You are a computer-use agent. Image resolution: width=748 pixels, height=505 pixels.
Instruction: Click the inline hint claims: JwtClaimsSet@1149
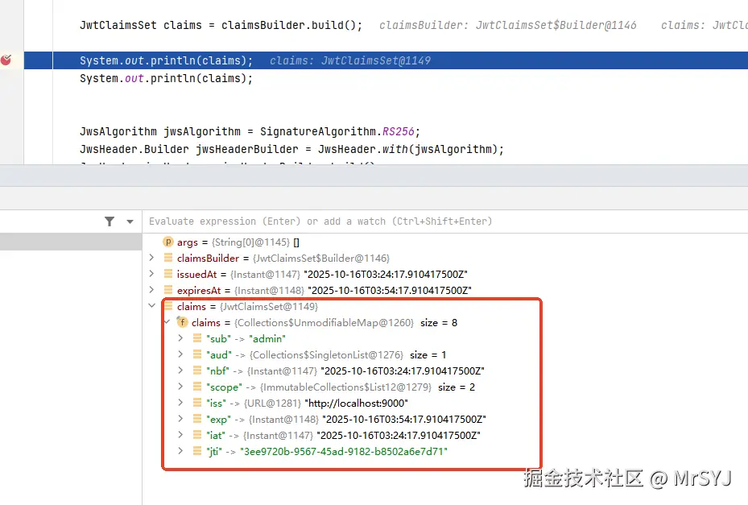350,60
